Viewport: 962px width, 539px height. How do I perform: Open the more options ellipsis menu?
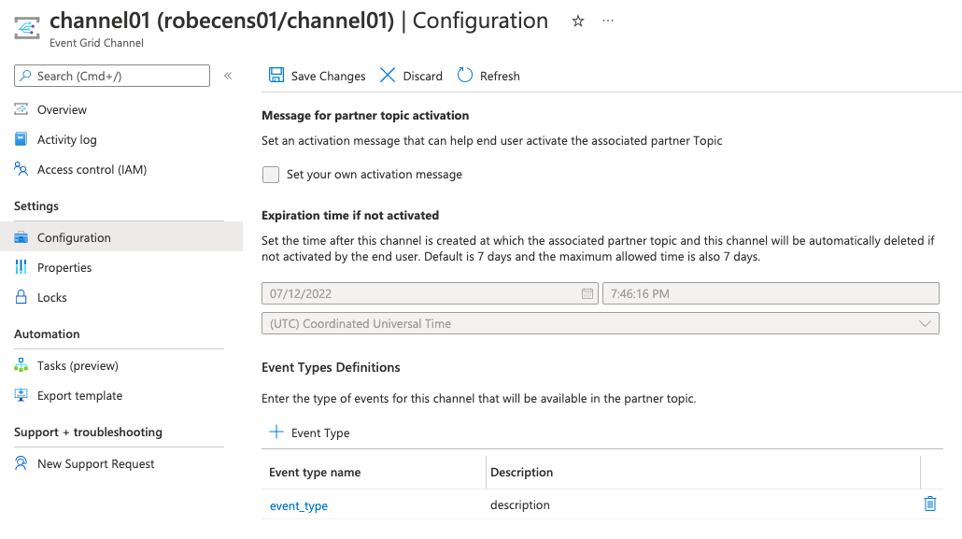pyautogui.click(x=607, y=21)
